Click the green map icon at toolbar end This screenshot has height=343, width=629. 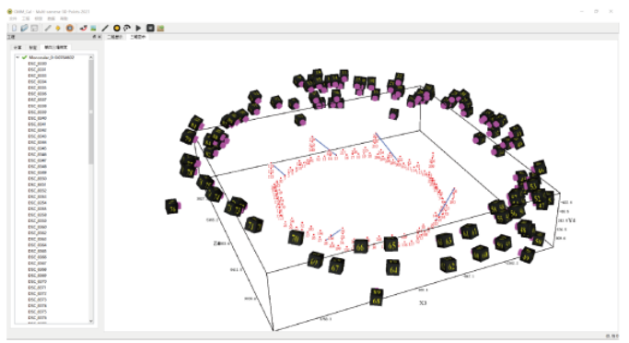pyautogui.click(x=160, y=28)
